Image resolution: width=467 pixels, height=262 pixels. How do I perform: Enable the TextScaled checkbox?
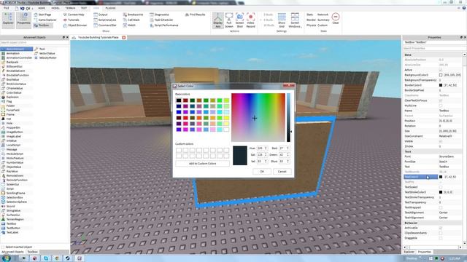point(441,187)
